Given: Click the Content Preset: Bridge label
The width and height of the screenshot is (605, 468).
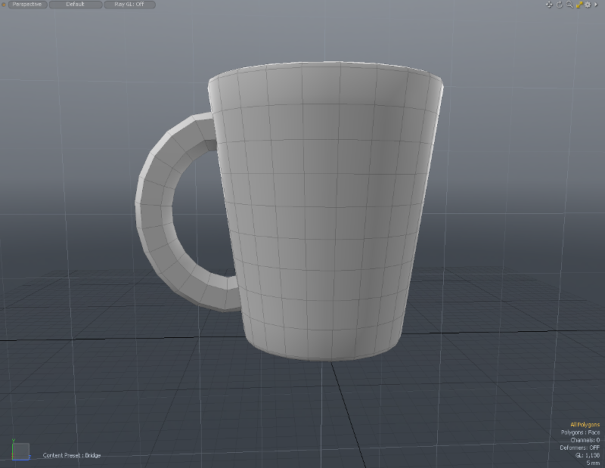Looking at the screenshot, I should point(72,455).
